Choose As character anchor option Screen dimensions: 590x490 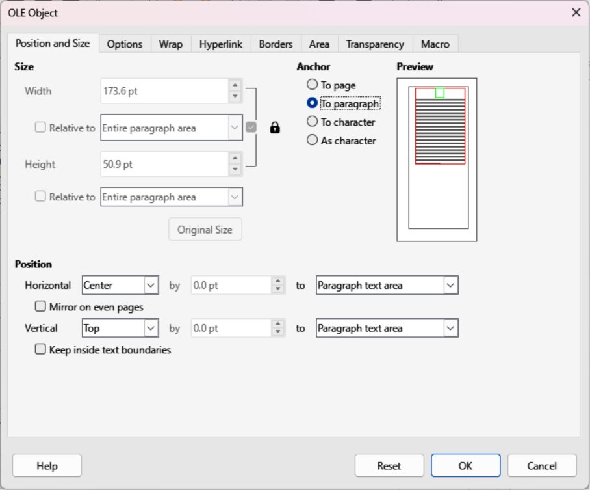click(313, 140)
